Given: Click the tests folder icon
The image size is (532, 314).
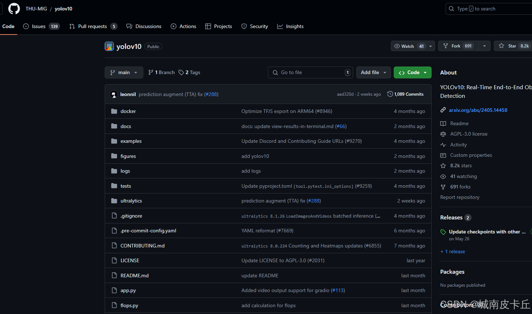Looking at the screenshot, I should click(114, 186).
